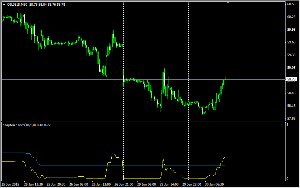
Task: Click the 58.78 58.84 58.76 58.78 OHLC values
Action: tap(47, 4)
